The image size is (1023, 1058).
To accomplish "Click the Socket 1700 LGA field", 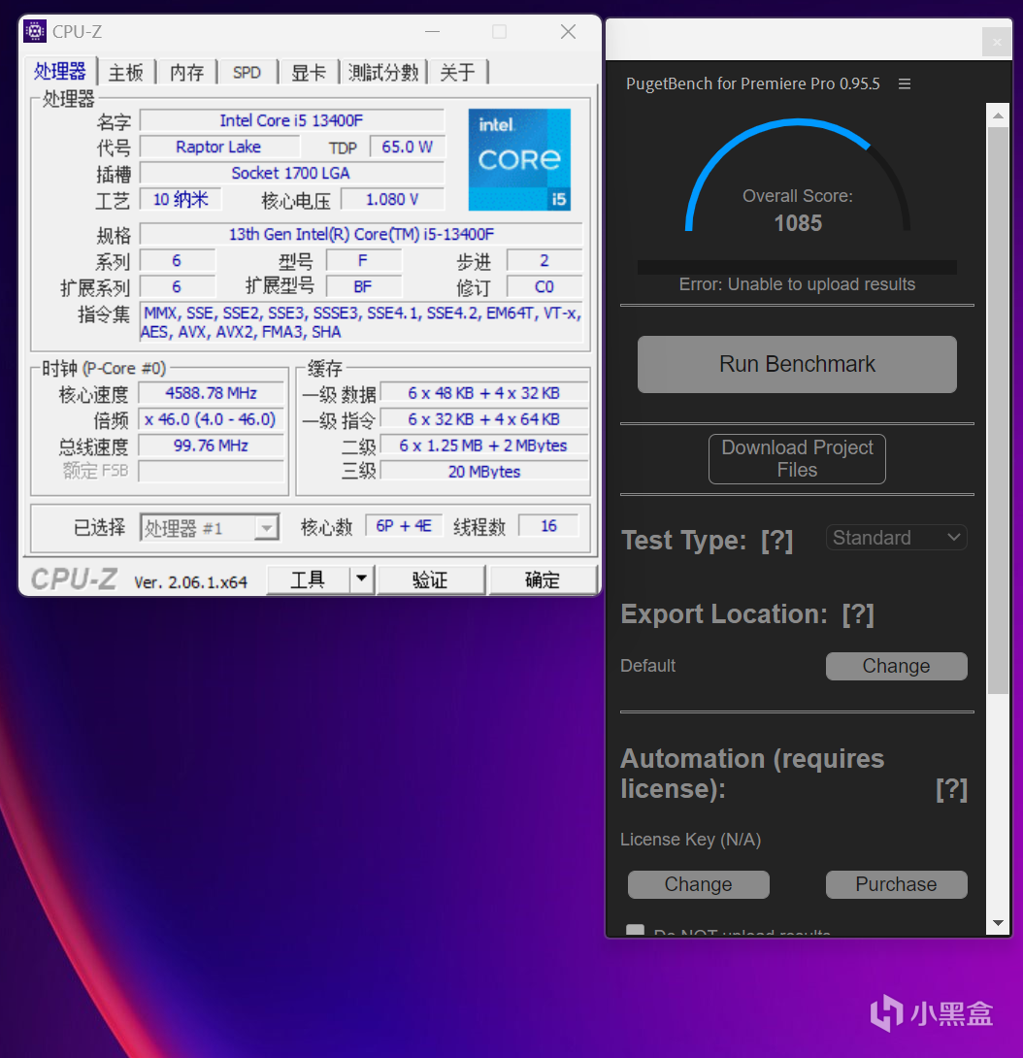I will coord(291,174).
